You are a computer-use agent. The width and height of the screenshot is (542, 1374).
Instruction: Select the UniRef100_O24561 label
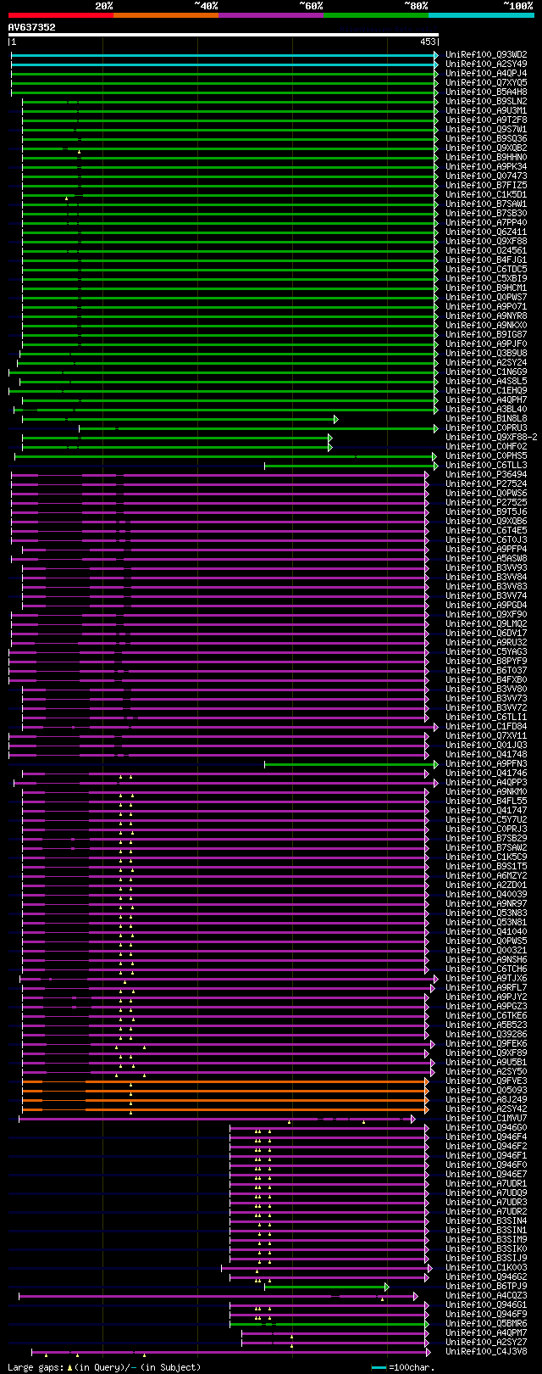(x=486, y=251)
